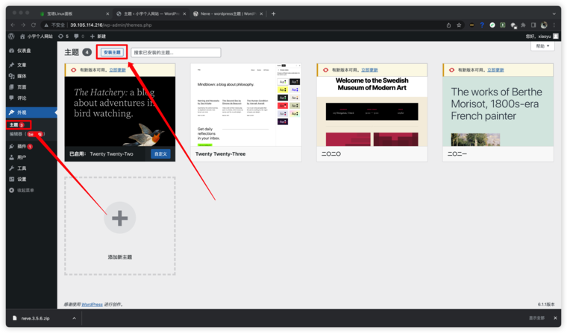Open the Chrome profile avatar
Screen dimensions: 567x333
click(544, 25)
